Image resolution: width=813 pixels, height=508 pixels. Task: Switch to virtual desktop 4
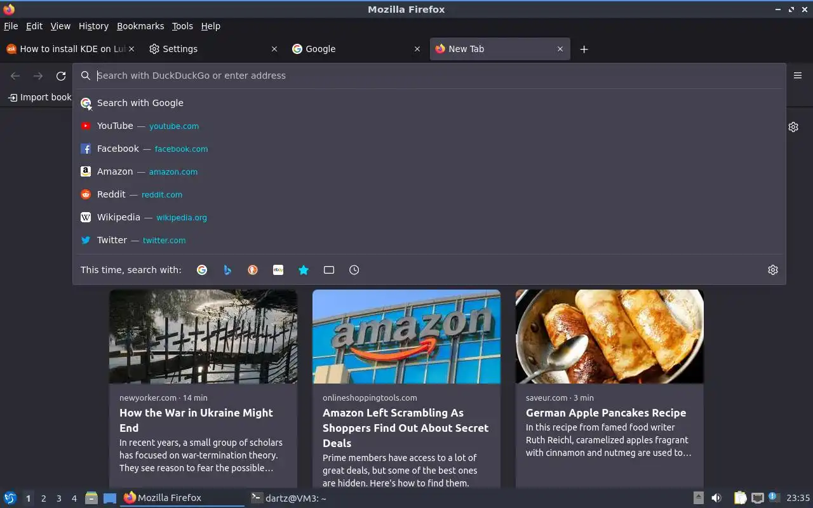coord(74,498)
